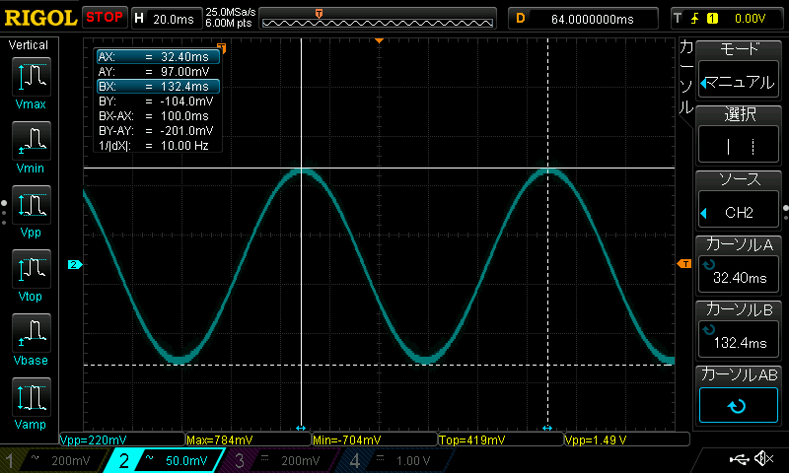Click the BX-AX = 100.0ms readout row

click(x=158, y=116)
